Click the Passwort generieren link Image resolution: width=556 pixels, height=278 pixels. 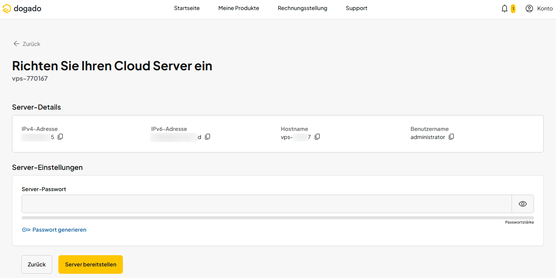(x=60, y=230)
